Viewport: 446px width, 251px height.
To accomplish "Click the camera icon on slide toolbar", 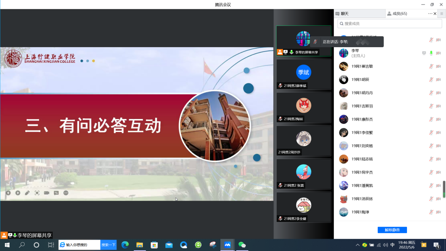I will point(46,193).
